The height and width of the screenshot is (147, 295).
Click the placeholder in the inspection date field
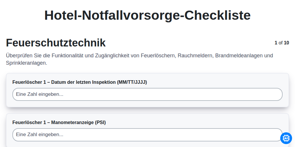pyautogui.click(x=40, y=94)
